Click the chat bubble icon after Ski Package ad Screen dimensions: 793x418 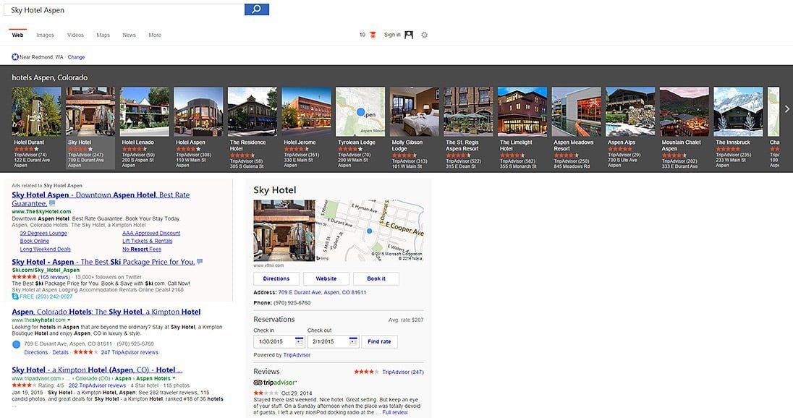tap(200, 262)
